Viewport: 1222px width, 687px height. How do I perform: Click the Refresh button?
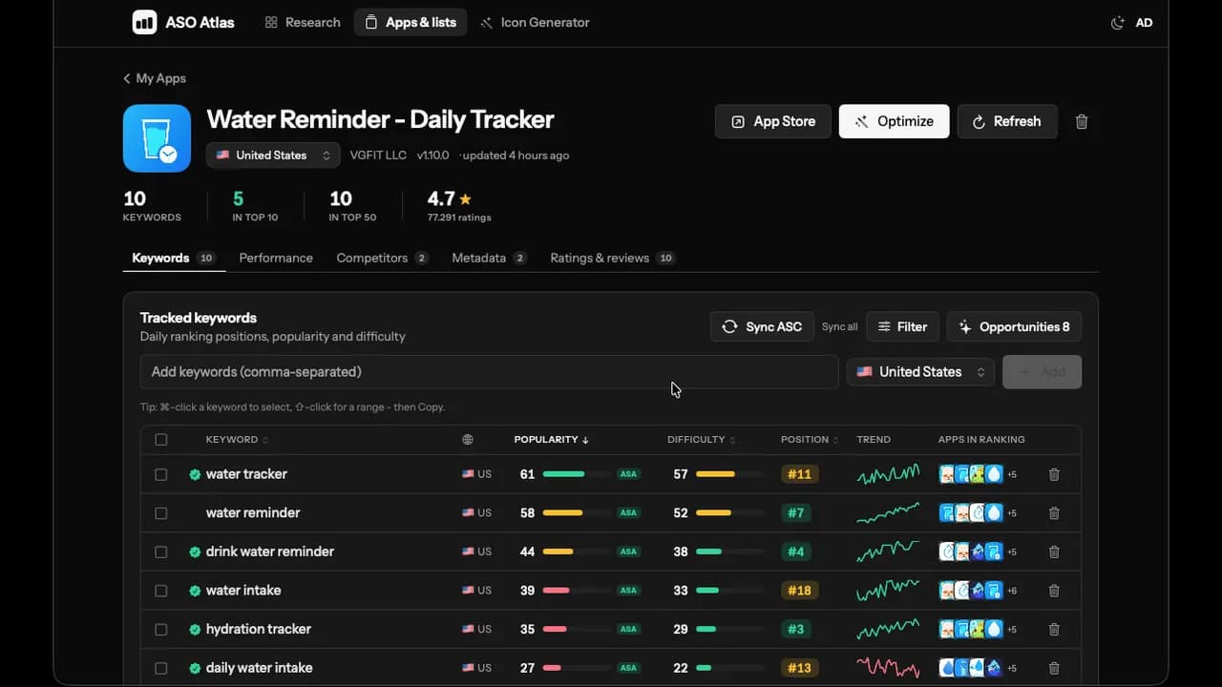click(1007, 121)
